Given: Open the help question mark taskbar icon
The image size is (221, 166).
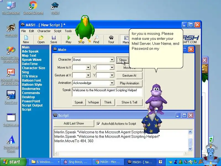Looking at the screenshot, I should (x=160, y=162).
